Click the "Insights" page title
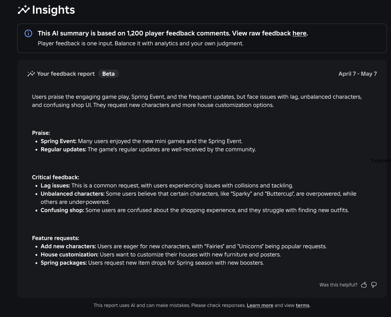The width and height of the screenshot is (391, 317). tap(54, 9)
